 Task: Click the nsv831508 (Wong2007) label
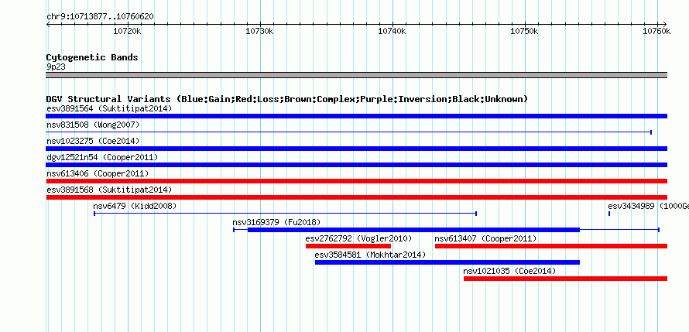[93, 125]
